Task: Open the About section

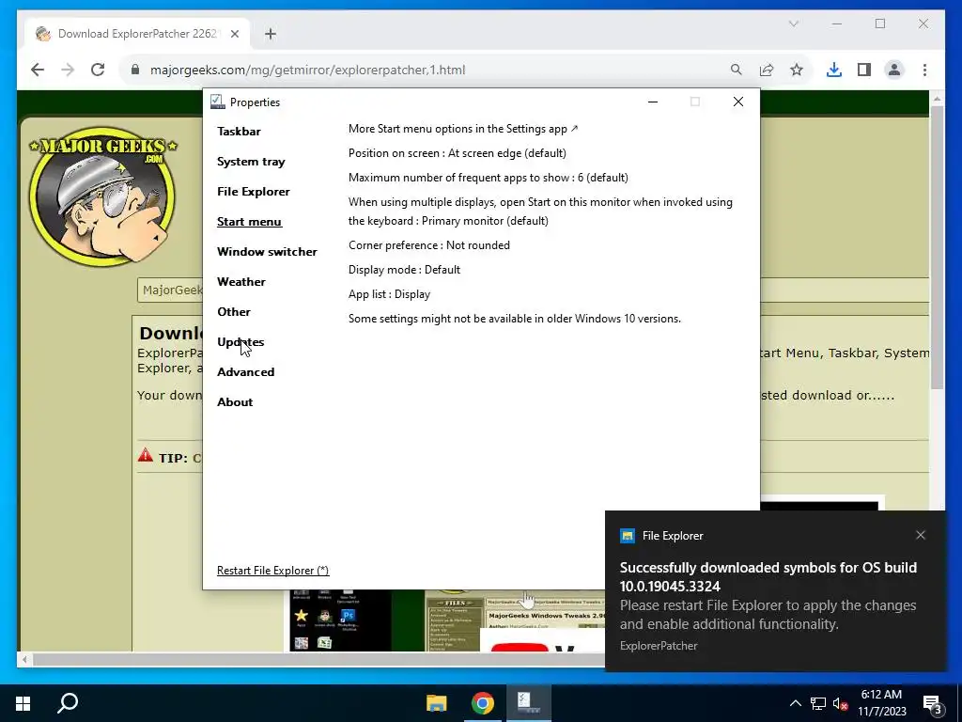Action: pos(235,402)
